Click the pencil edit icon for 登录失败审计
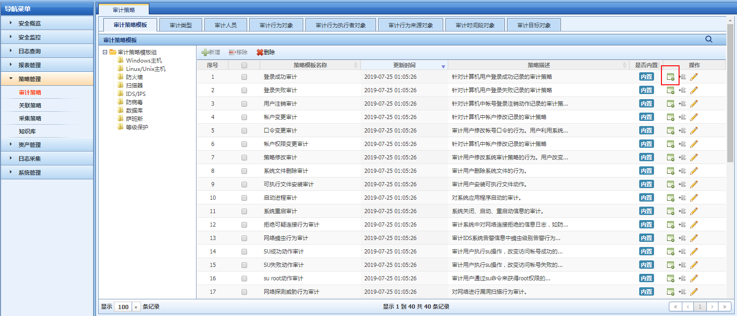Screen dimensions: 737x316 tap(694, 90)
